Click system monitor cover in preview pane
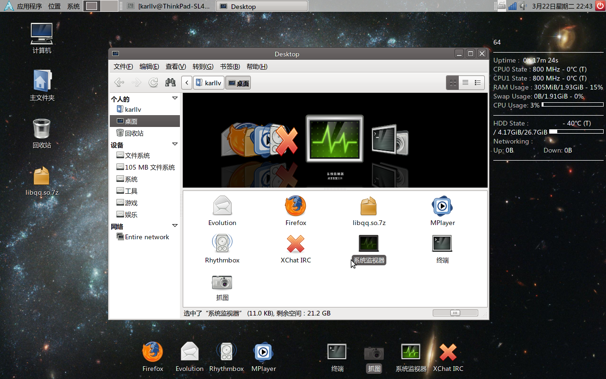This screenshot has height=379, width=606. tap(335, 138)
